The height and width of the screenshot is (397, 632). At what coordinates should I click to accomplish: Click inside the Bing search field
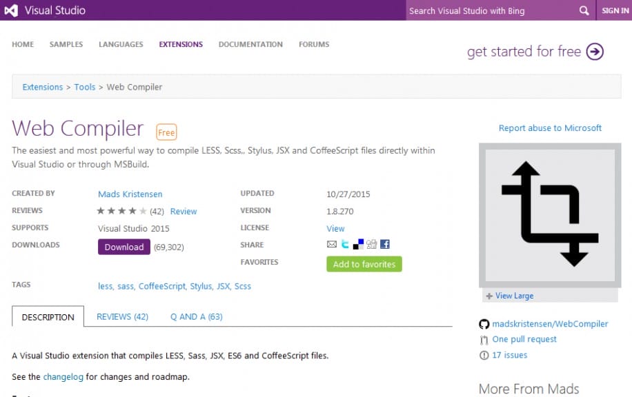490,10
